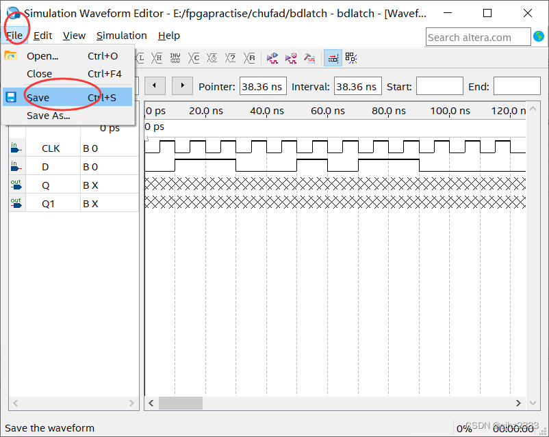This screenshot has width=549, height=437.
Task: Select the CLK signal name
Action: [x=51, y=148]
